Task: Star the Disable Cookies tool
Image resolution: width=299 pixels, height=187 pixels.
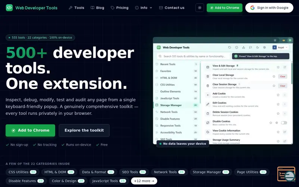Action: pos(271,123)
